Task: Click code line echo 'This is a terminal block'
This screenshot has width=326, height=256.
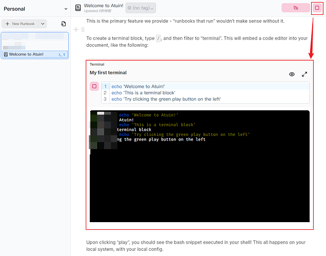Action: (x=143, y=93)
